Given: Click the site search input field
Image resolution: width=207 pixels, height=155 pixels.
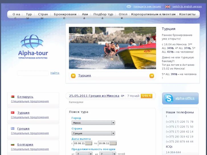Looking at the screenshot, I should 33,73.
